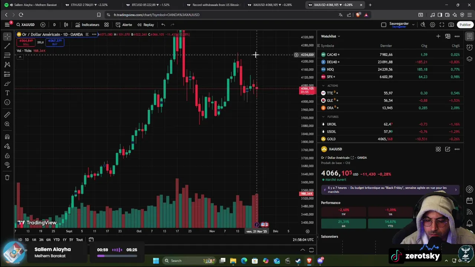
Task: Expand the Saisonniers section
Action: click(x=330, y=237)
